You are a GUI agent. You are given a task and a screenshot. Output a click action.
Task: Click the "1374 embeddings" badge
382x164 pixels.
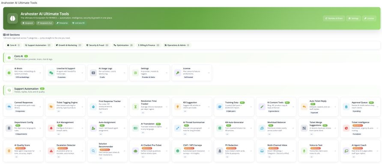click(22, 77)
